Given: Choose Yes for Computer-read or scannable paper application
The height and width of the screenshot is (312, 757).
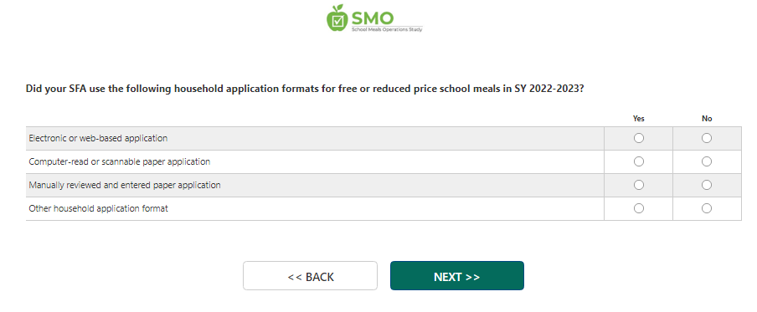Looking at the screenshot, I should click(639, 161).
